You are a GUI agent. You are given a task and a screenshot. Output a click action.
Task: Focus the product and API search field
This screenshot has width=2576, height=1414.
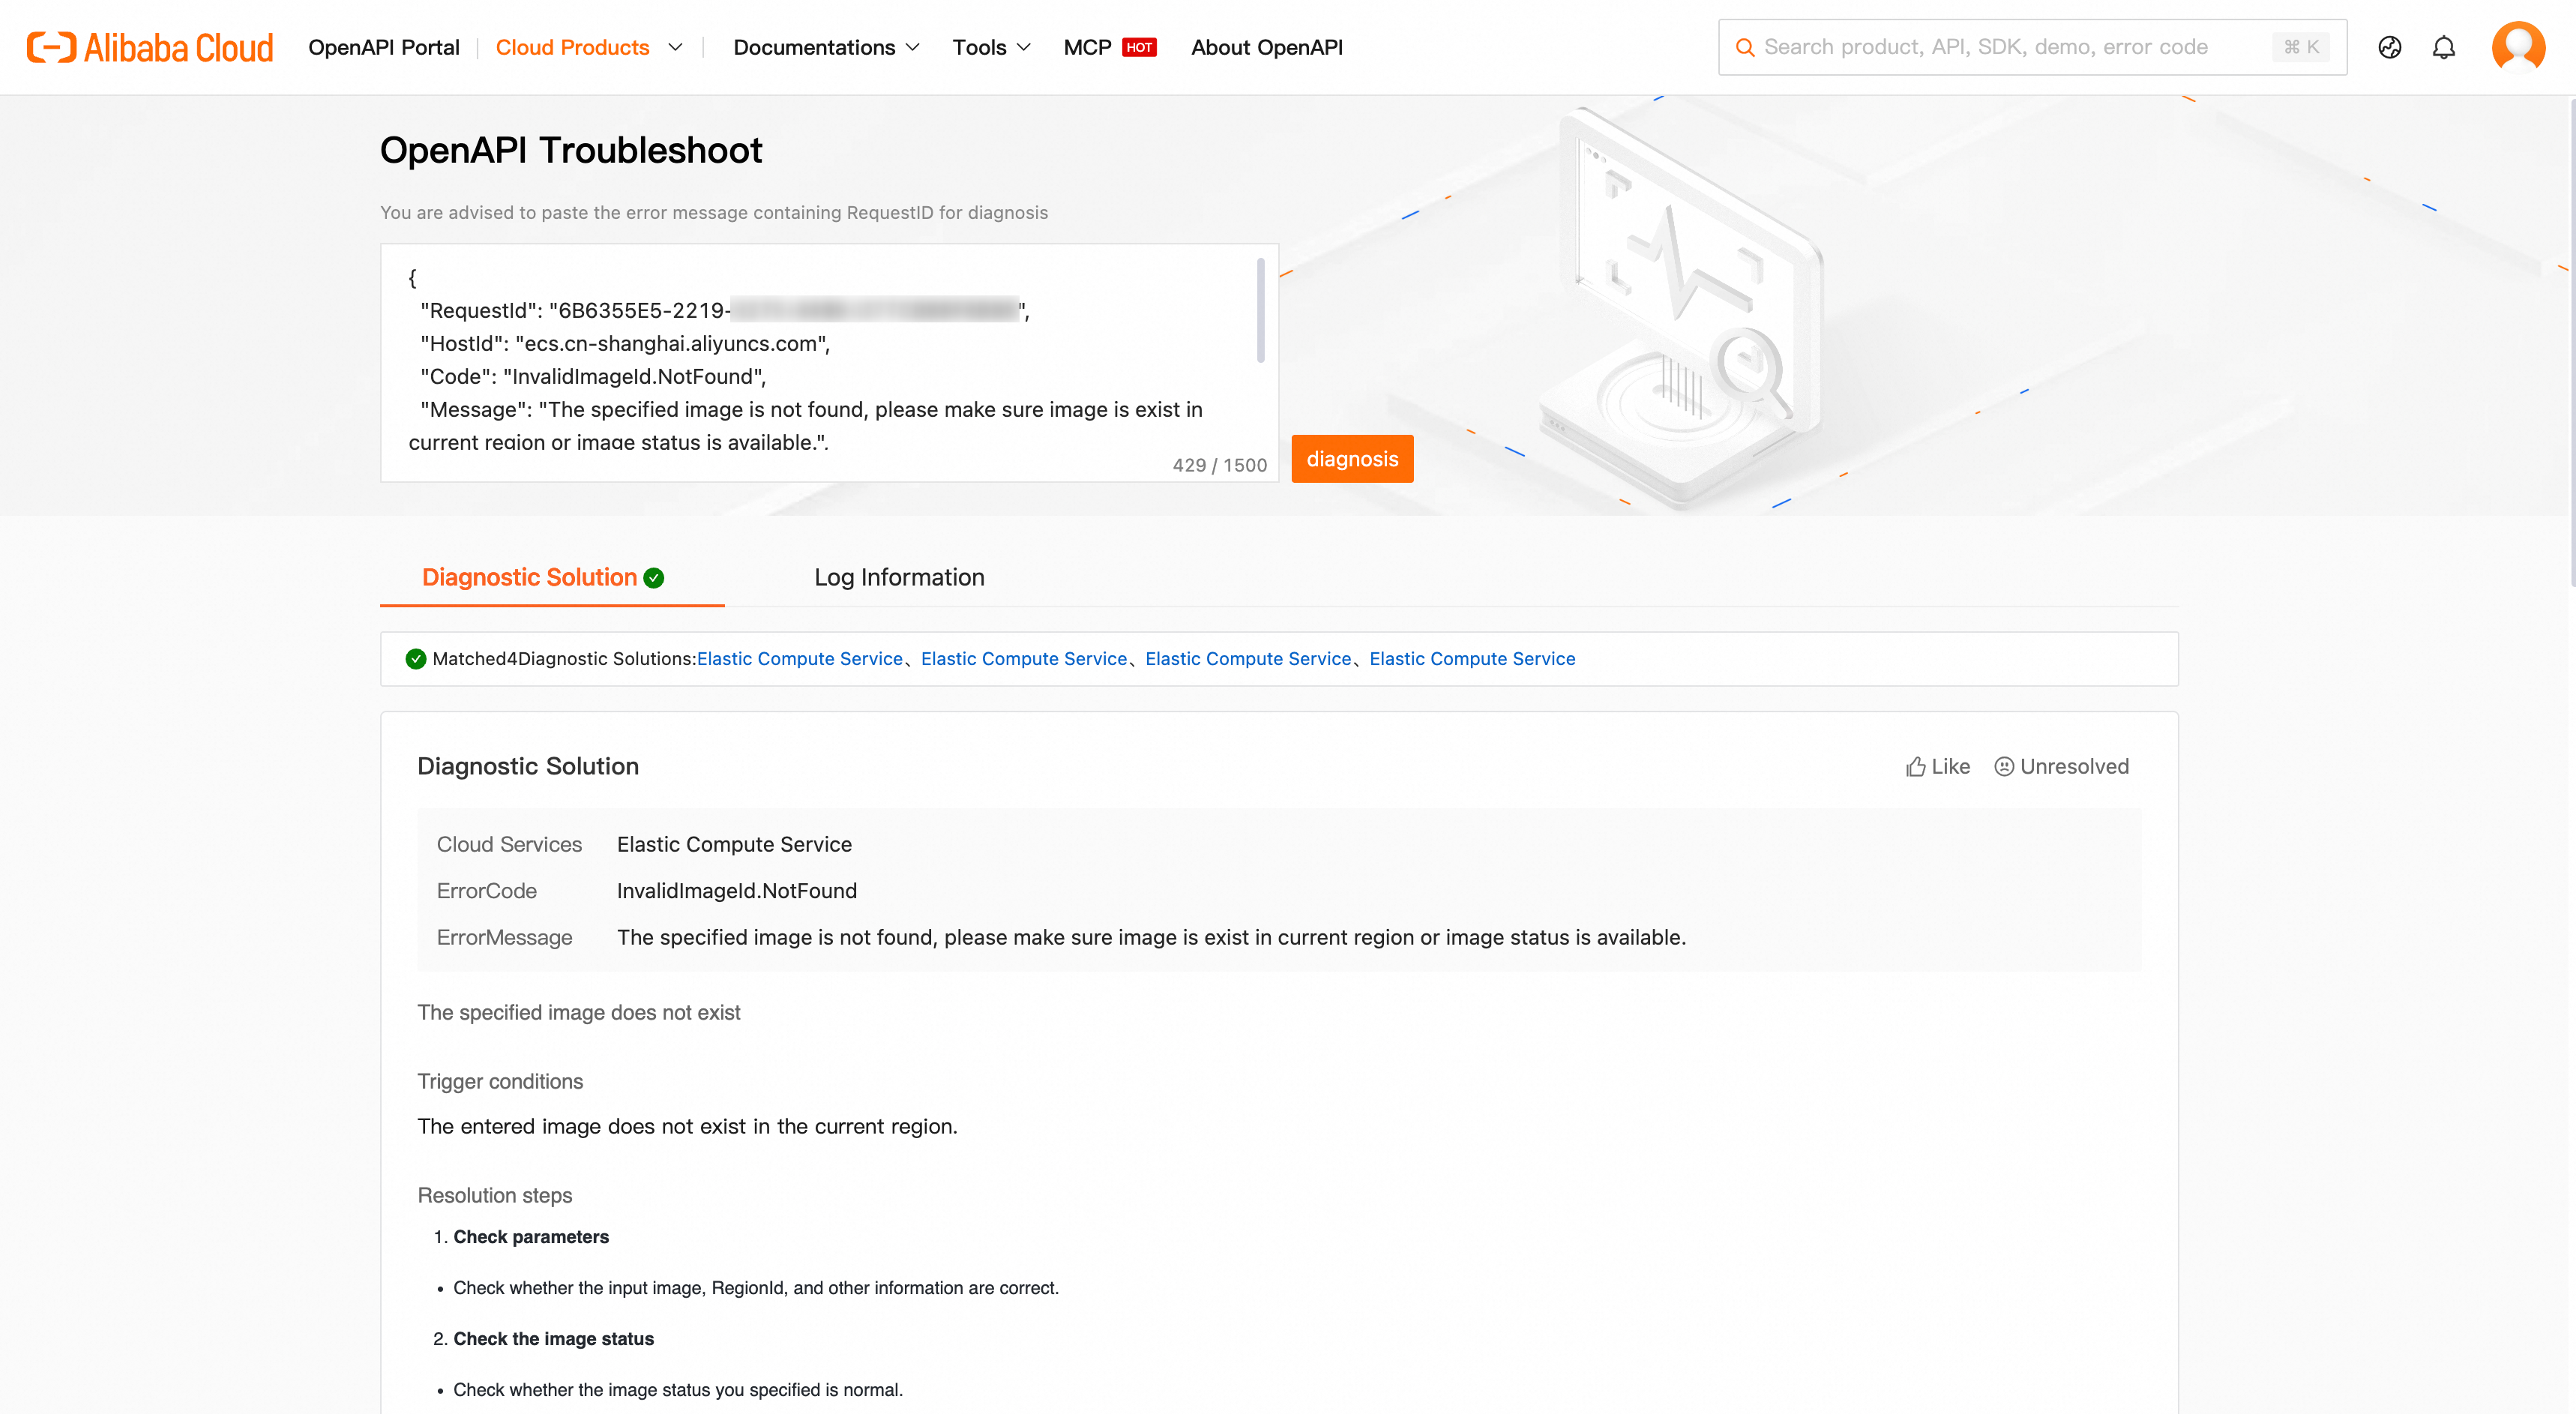[x=2010, y=47]
